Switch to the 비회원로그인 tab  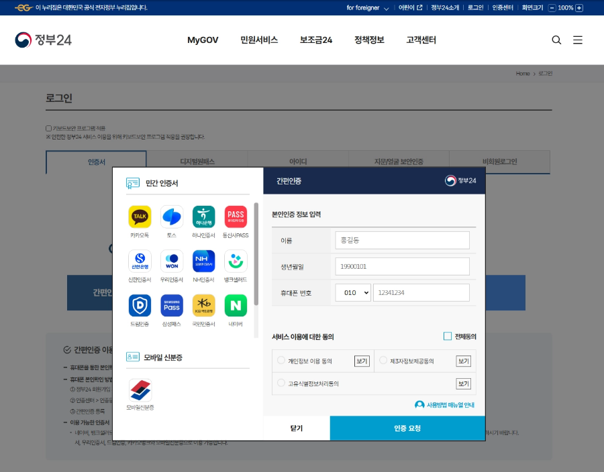tap(499, 162)
